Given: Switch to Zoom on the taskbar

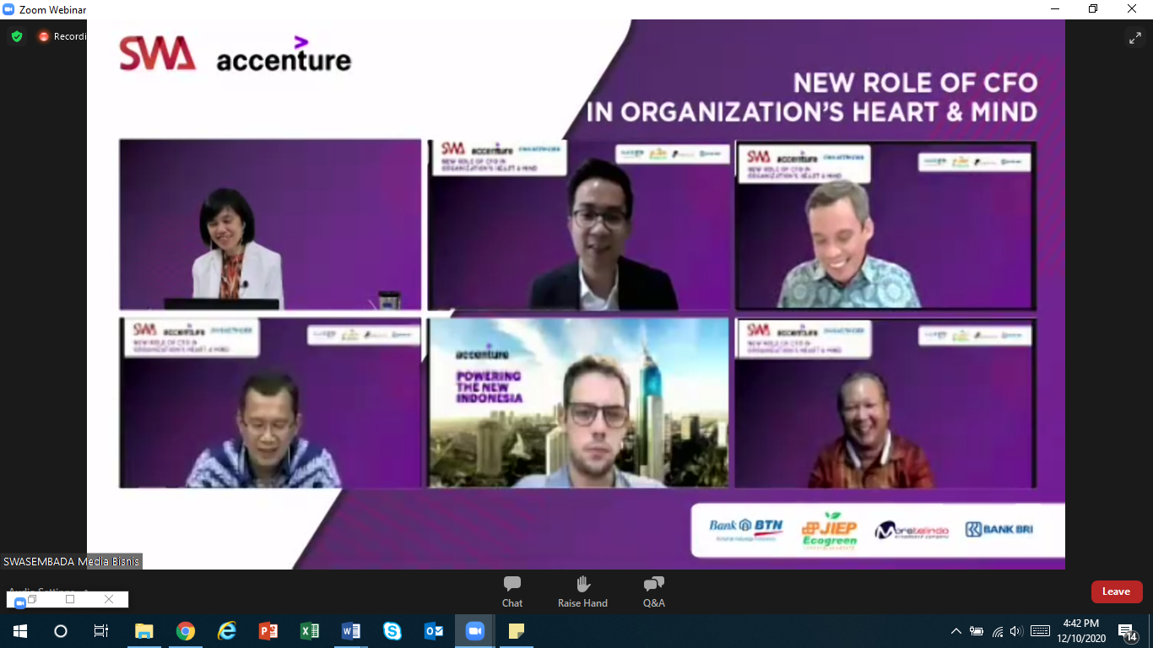Looking at the screenshot, I should coord(475,631).
